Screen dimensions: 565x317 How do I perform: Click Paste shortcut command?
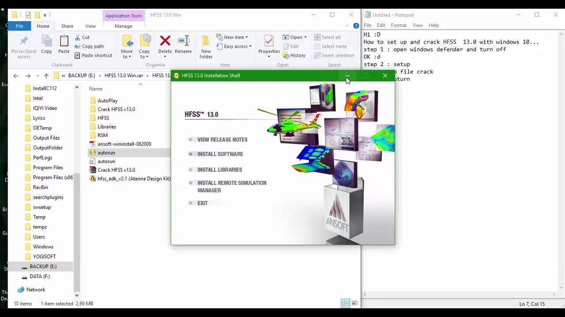[93, 55]
